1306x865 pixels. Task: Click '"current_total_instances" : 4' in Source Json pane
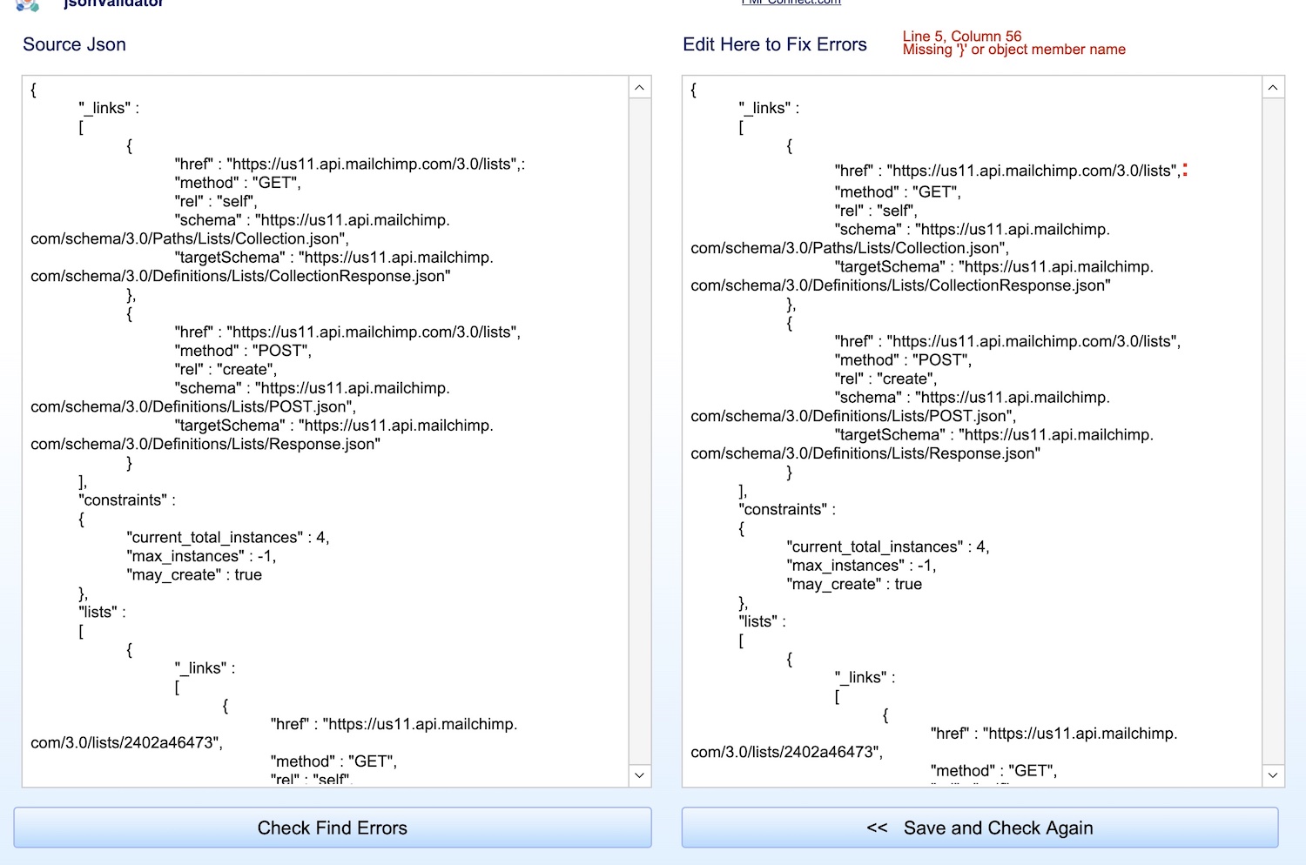point(228,538)
